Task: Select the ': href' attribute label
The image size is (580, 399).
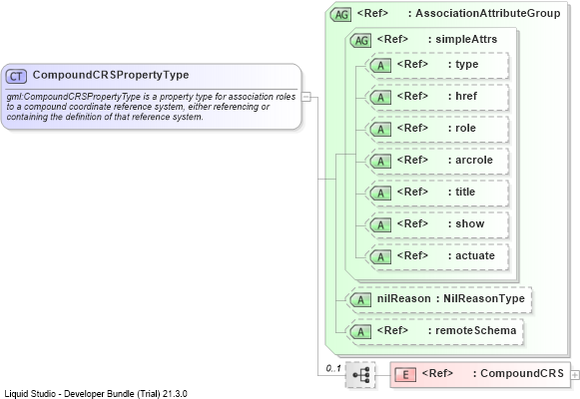Action: (462, 96)
